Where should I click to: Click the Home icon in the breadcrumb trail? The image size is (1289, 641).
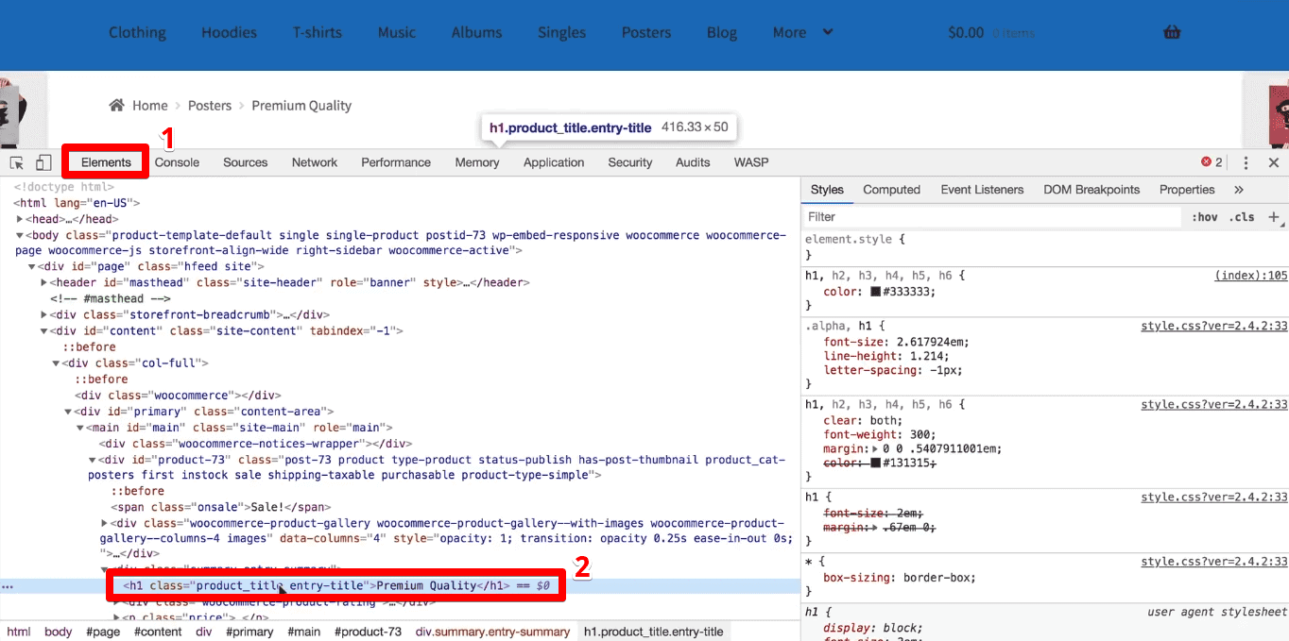[x=119, y=105]
